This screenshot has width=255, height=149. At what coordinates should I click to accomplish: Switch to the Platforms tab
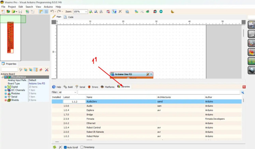click(x=107, y=87)
